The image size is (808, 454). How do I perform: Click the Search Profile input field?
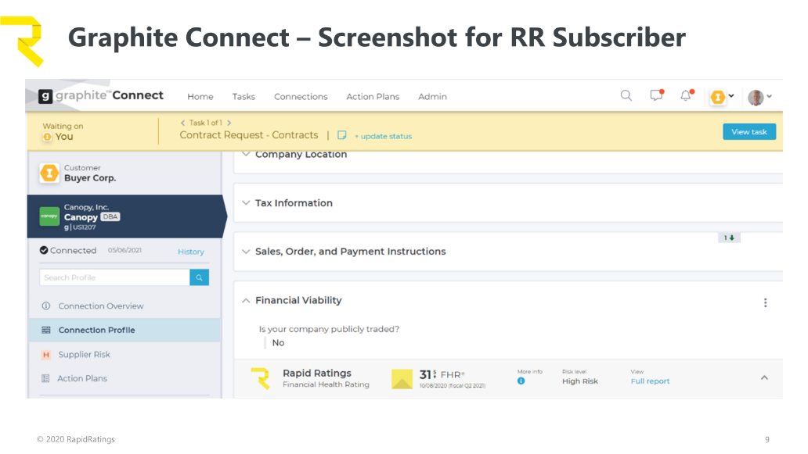point(114,277)
